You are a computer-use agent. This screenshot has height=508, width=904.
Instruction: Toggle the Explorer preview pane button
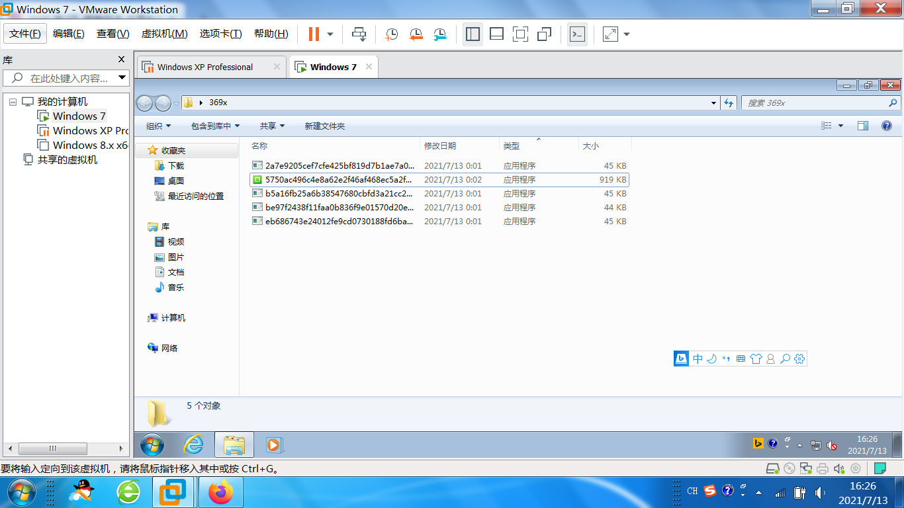863,126
